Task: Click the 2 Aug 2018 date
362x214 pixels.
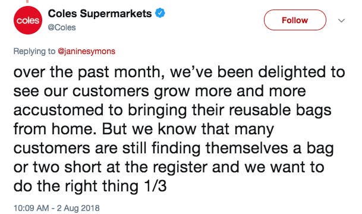Action: pos(78,208)
